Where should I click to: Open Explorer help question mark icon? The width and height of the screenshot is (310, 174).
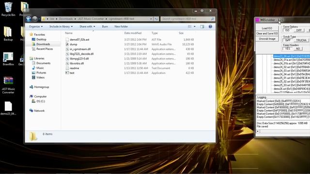[x=210, y=27]
